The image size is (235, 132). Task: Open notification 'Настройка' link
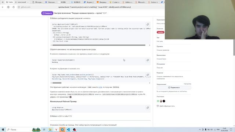[187, 84]
